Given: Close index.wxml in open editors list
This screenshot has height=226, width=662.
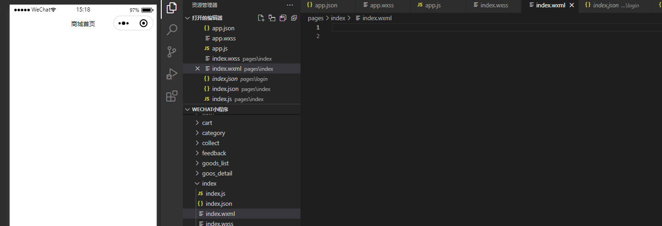Looking at the screenshot, I should coord(198,68).
